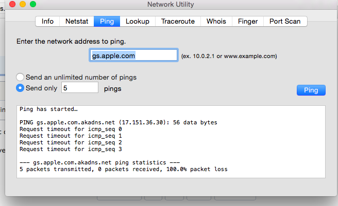Click 'Request timeout for icmp_seq 0' line

click(x=71, y=129)
